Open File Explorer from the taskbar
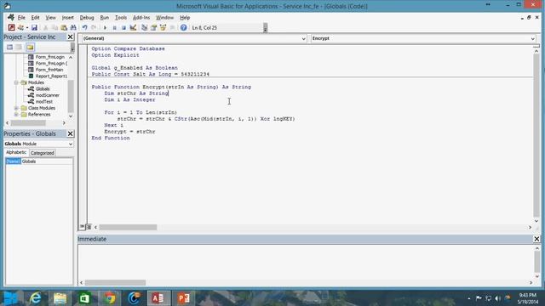 pyautogui.click(x=60, y=298)
